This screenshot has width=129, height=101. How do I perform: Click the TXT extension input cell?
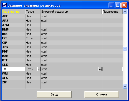14,69
